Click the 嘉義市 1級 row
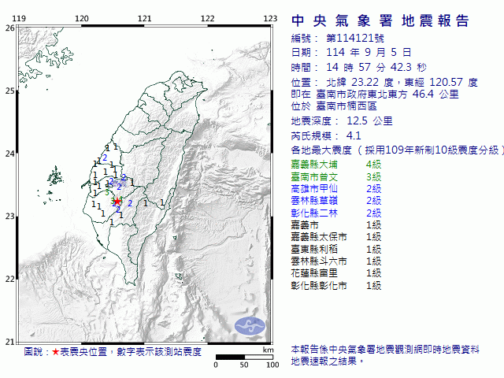The image size is (504, 378). [336, 225]
